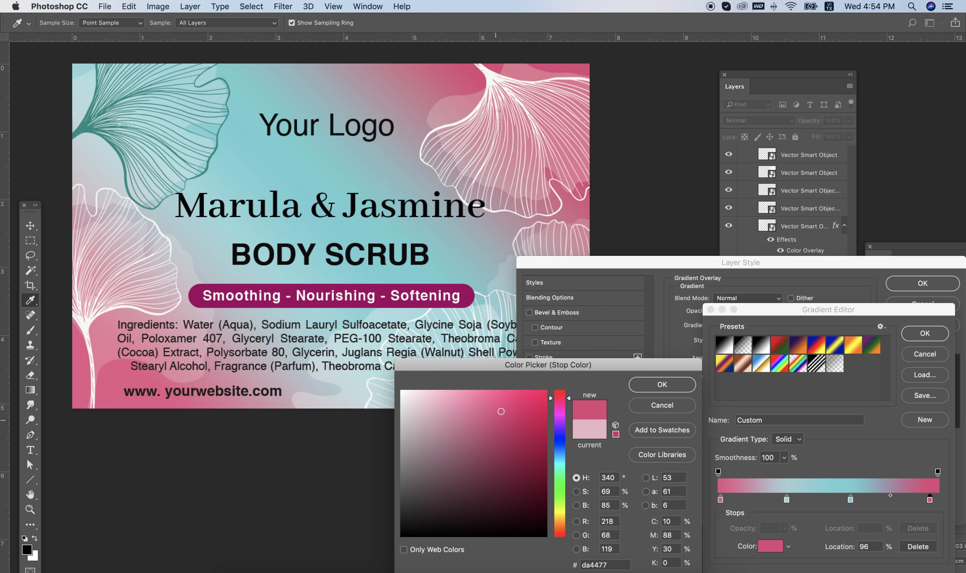This screenshot has height=573, width=966.
Task: Select the Move tool
Action: (x=30, y=225)
